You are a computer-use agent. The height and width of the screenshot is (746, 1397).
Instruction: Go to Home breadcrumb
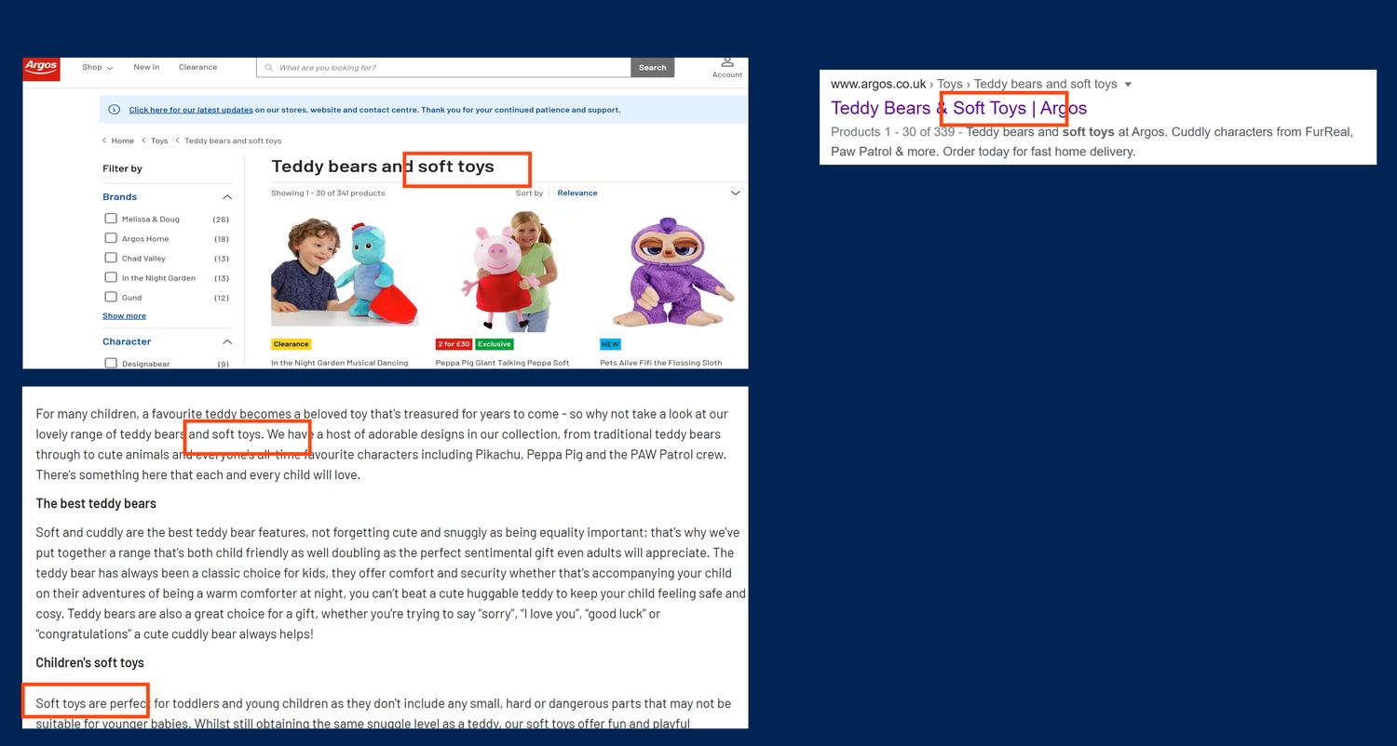122,140
